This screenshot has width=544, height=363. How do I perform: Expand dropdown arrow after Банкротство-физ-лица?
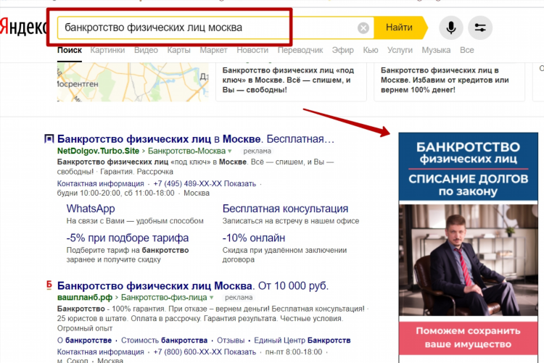[x=211, y=298]
